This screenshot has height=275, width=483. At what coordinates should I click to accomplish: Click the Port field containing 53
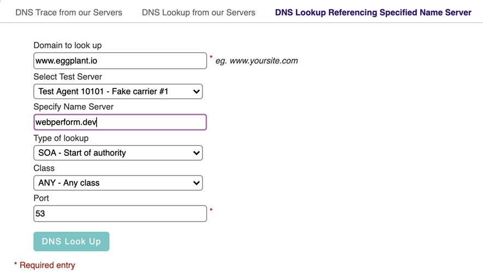(120, 214)
